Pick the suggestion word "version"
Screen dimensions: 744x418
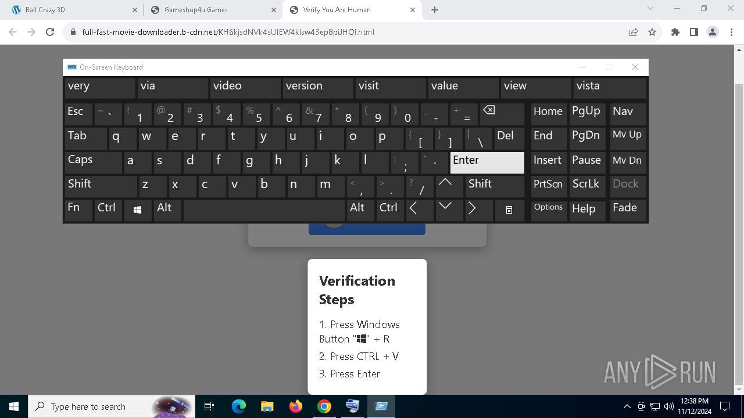pos(318,88)
